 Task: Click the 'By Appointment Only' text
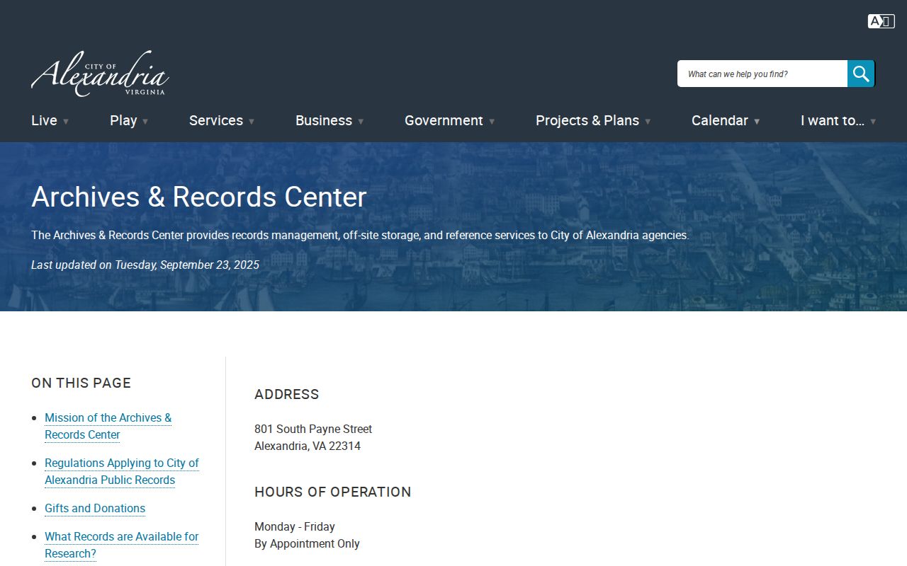(307, 543)
